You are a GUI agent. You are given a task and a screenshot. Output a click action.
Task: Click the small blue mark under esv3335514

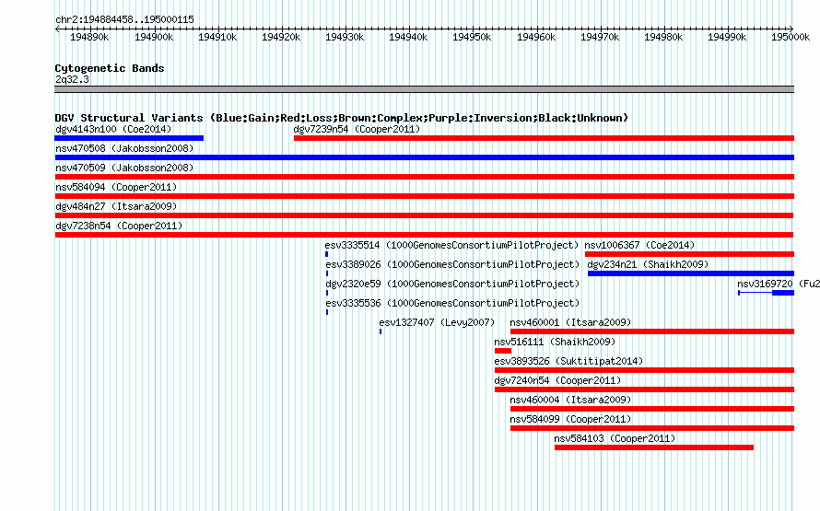click(327, 254)
